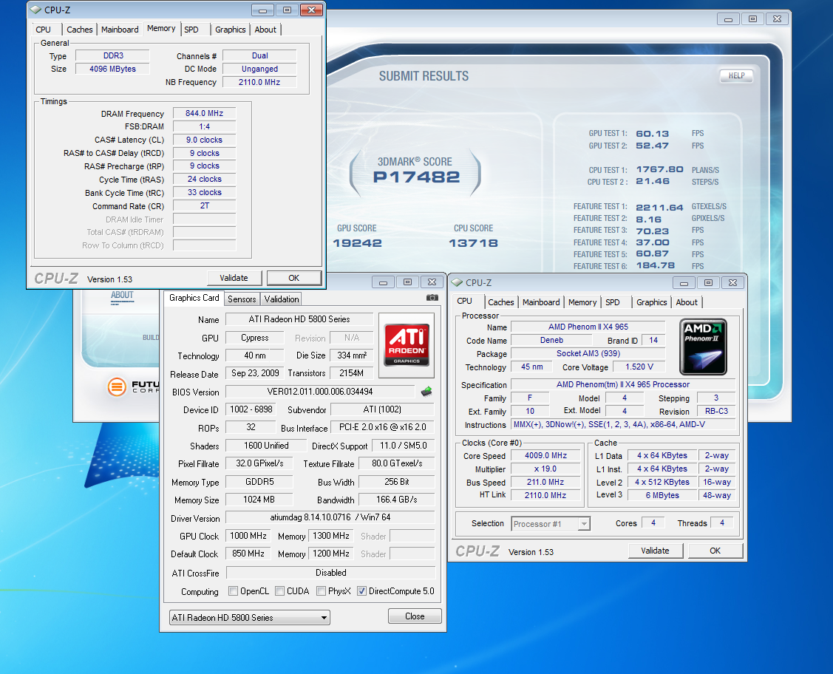Switch to the Sensors tab in GPU-Z

tap(242, 299)
